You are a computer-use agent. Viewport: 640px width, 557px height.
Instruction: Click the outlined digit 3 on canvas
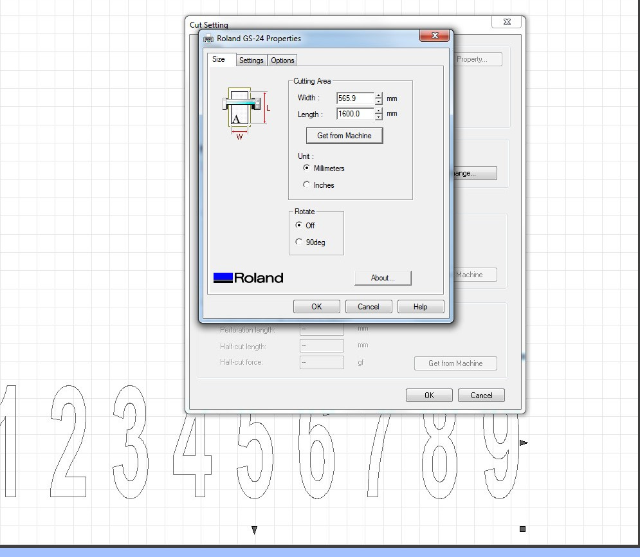point(131,442)
